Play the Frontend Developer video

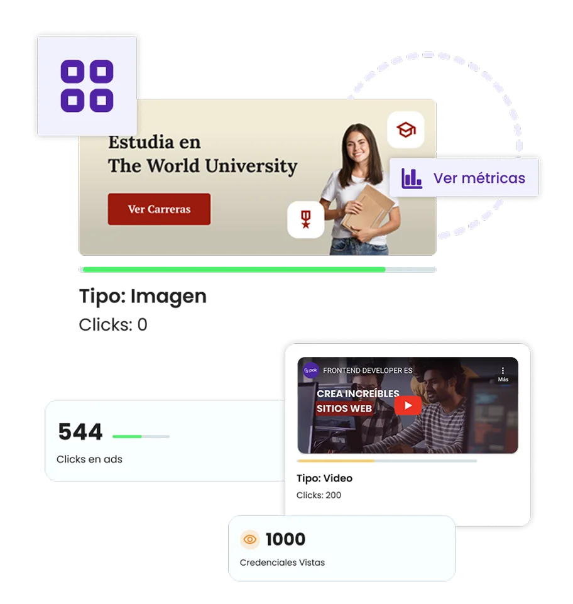(408, 405)
